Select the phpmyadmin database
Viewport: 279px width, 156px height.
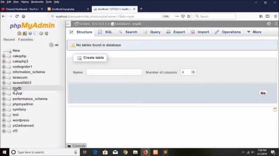click(23, 104)
